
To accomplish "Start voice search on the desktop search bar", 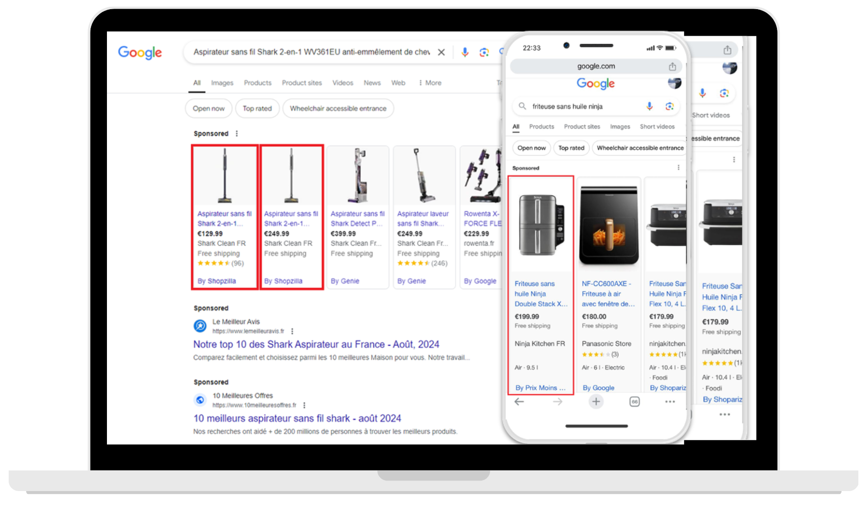I will point(465,52).
